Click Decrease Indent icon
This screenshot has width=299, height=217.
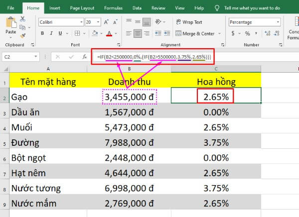pos(158,33)
